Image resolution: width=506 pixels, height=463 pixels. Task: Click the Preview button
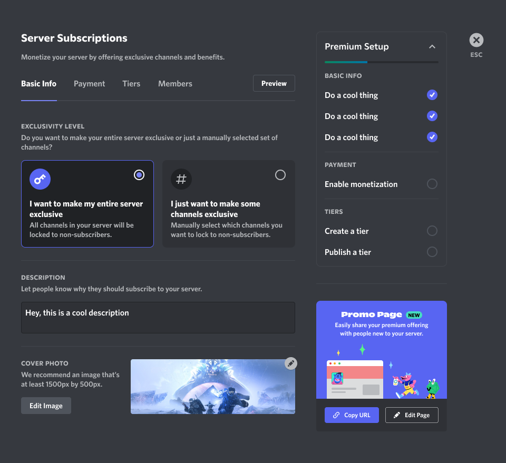[274, 83]
